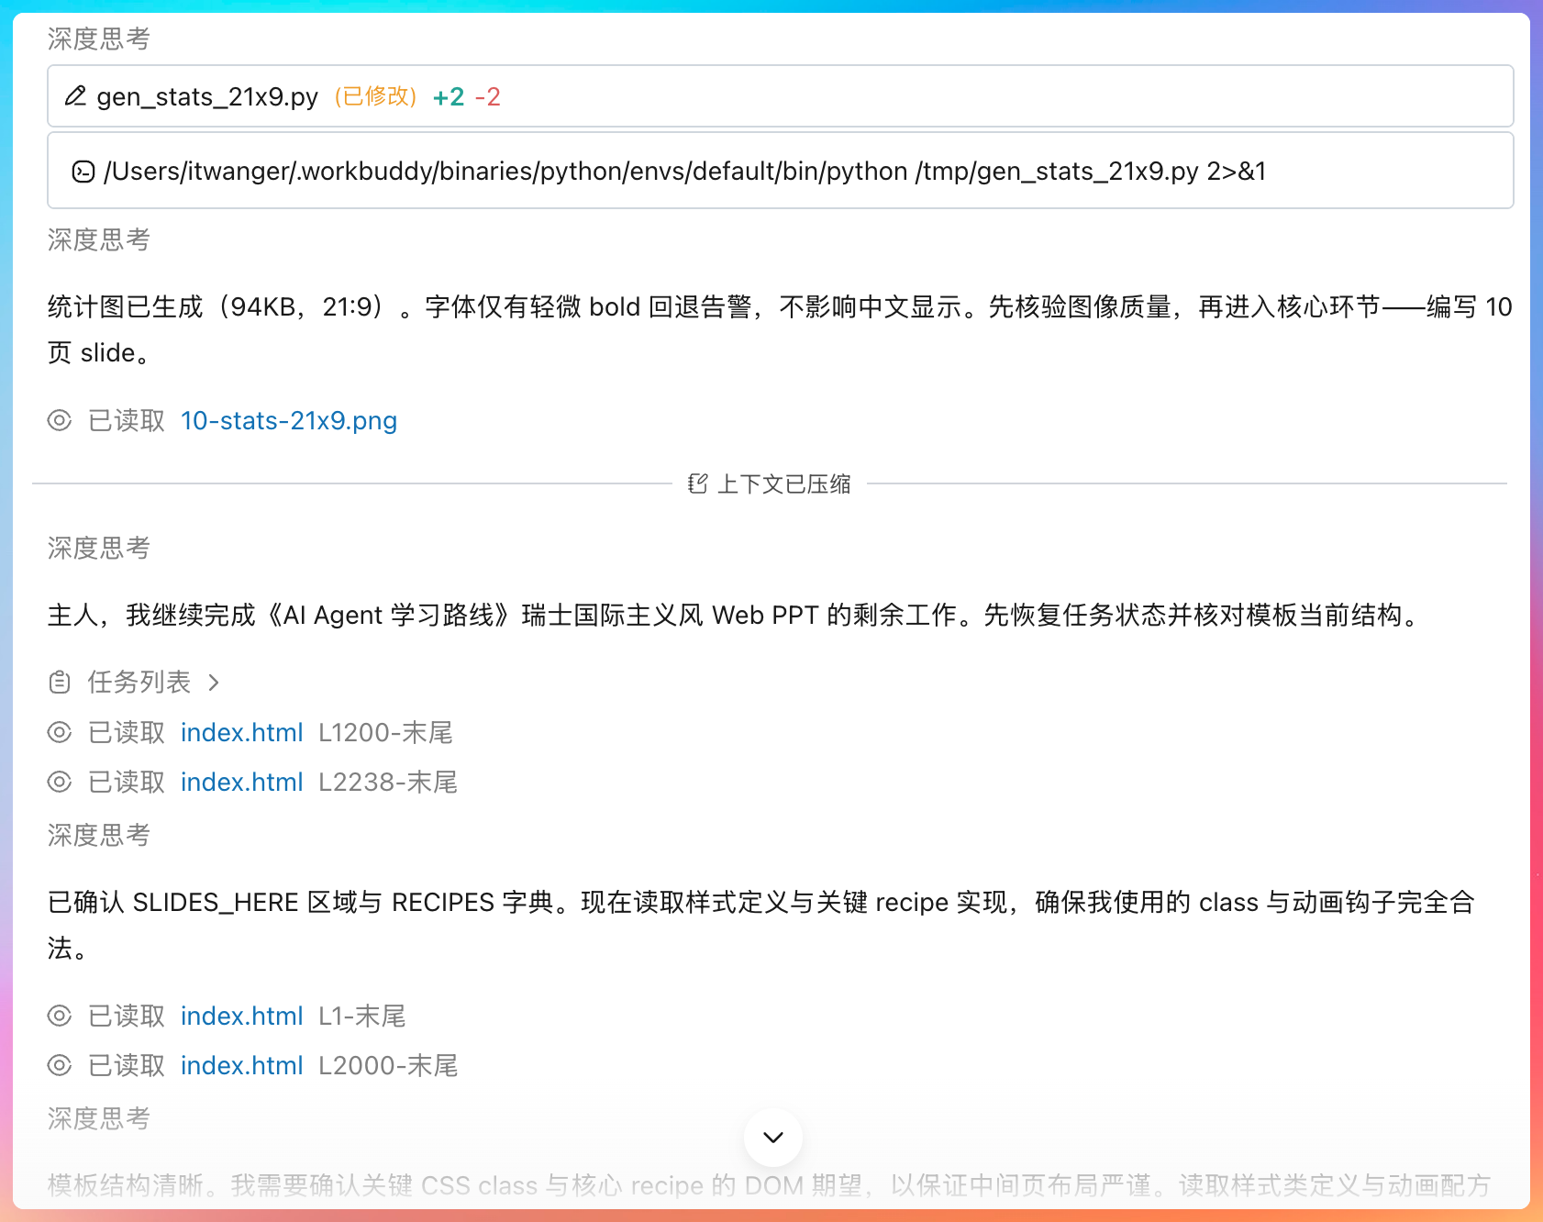Click the eye icon on the L1200-末尾 row

point(60,732)
